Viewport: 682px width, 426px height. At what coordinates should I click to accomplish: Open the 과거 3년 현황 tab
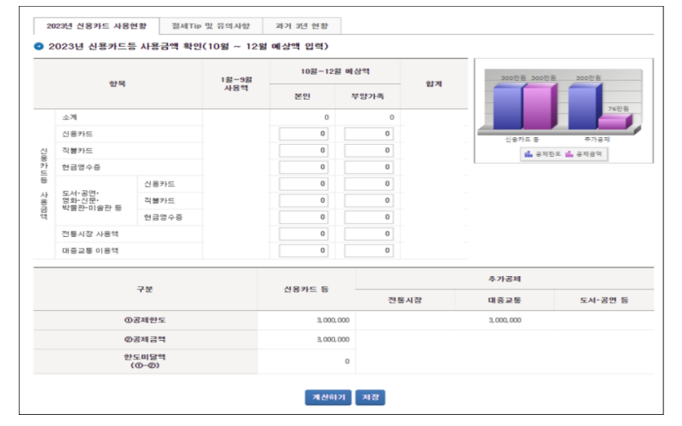(302, 26)
